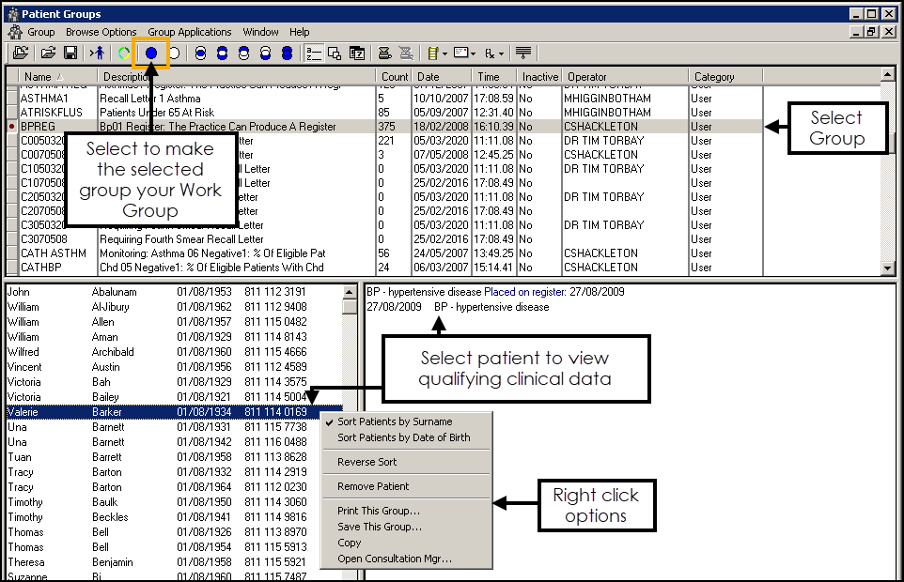This screenshot has height=582, width=904.
Task: Click the first toolbar icon with green arrow
Action: pos(19,54)
